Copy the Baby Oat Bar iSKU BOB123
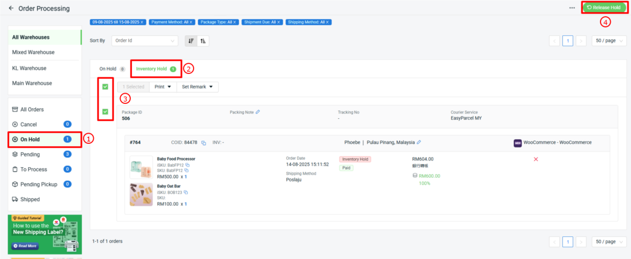The image size is (631, 259). (187, 192)
